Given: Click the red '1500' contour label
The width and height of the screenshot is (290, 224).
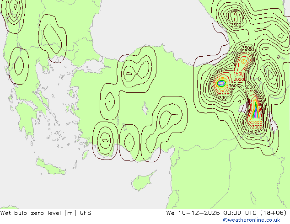Looking at the screenshot, I should [x=239, y=74].
